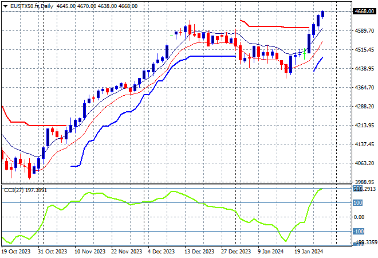Click the chart menu triangle beside EUSTX50.fs
This screenshot has width=378, height=258.
click(5, 5)
